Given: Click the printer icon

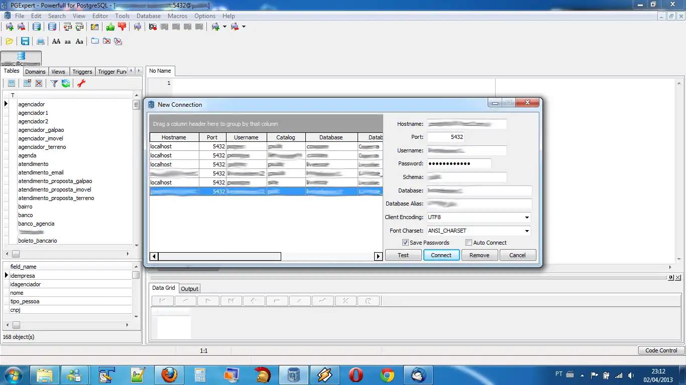Looking at the screenshot, I should (x=41, y=41).
